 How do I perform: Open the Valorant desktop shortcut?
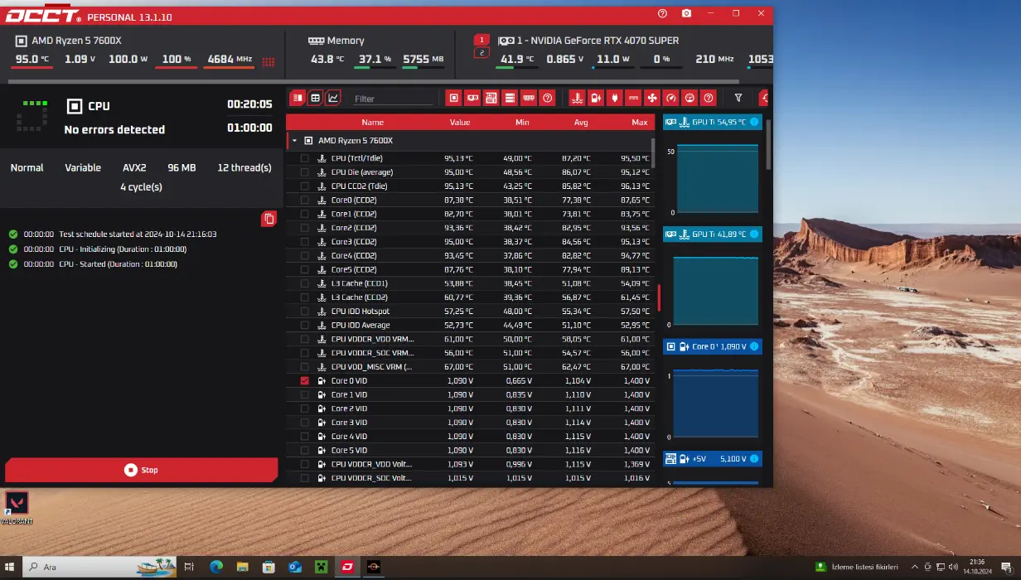[x=17, y=506]
